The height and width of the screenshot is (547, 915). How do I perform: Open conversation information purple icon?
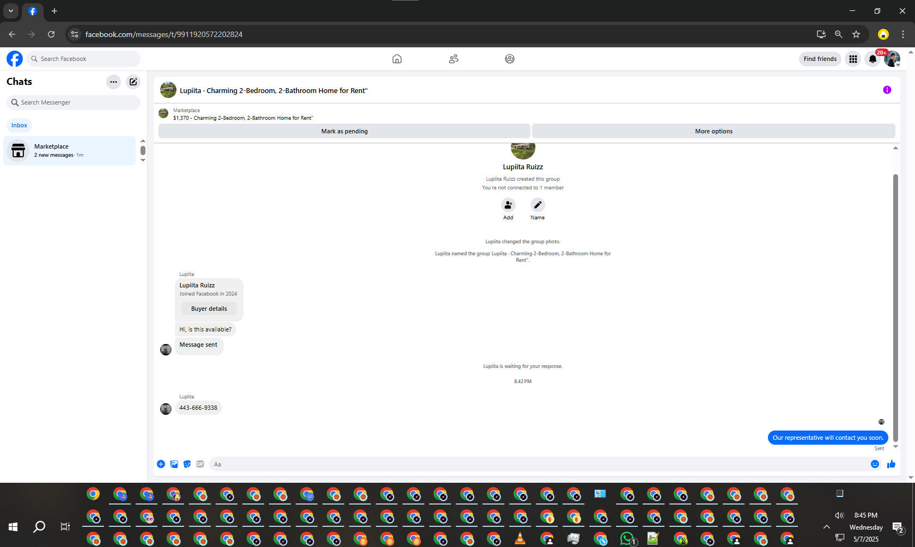(x=887, y=90)
